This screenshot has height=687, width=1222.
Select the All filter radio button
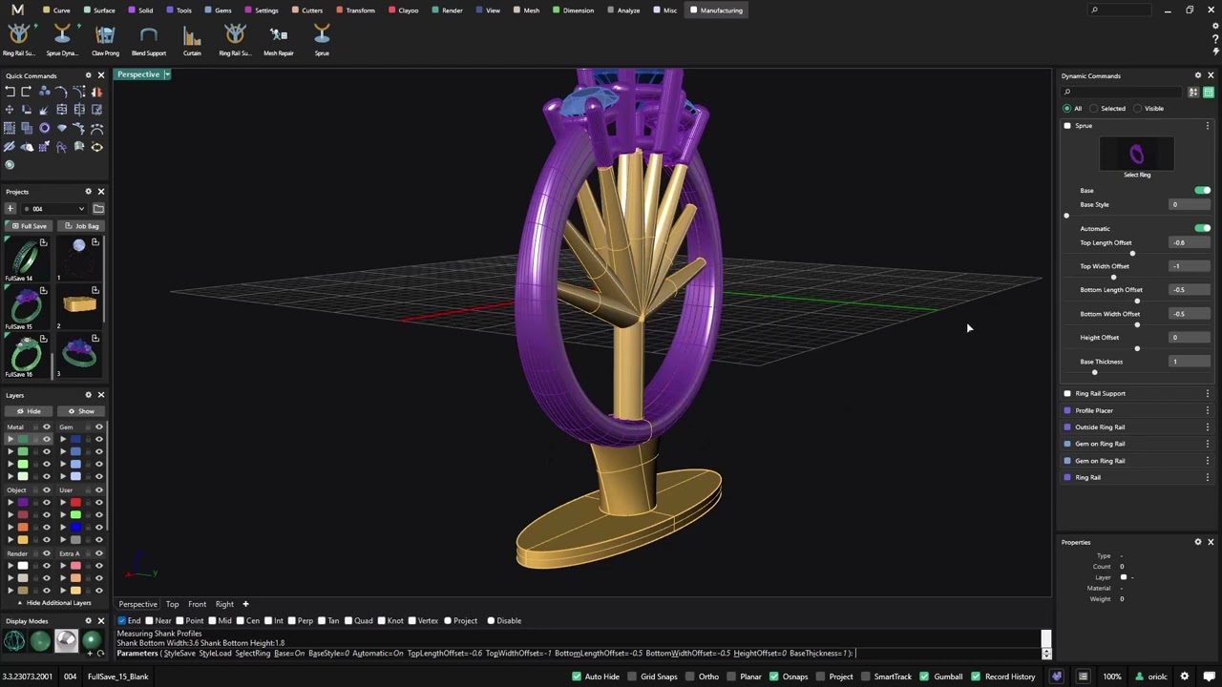[x=1067, y=109]
